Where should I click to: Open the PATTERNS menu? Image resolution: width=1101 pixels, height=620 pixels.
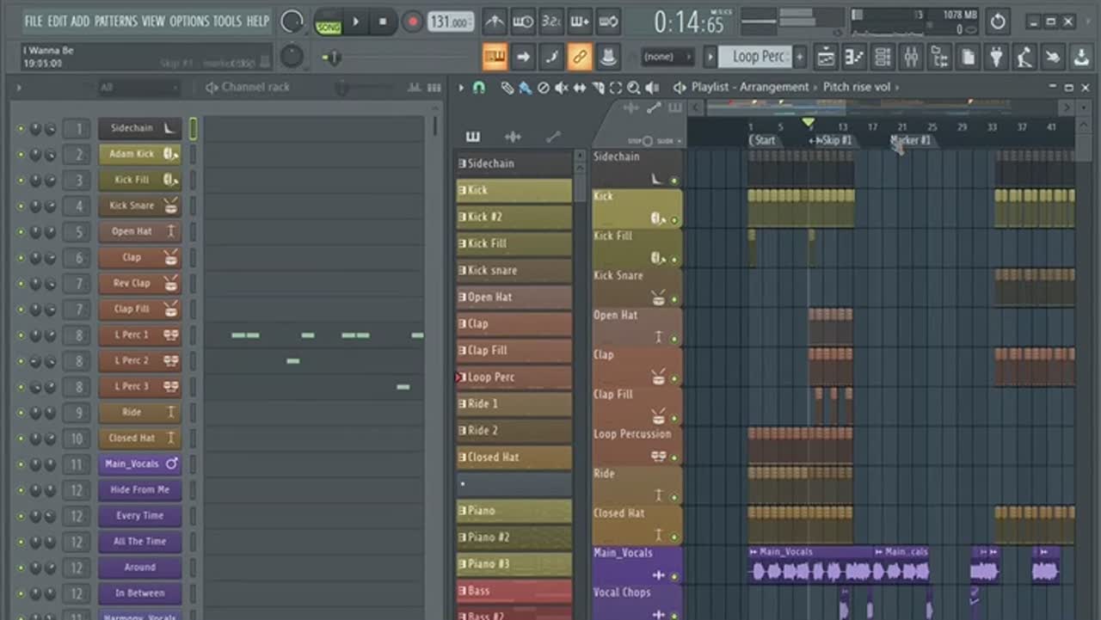[x=117, y=21]
